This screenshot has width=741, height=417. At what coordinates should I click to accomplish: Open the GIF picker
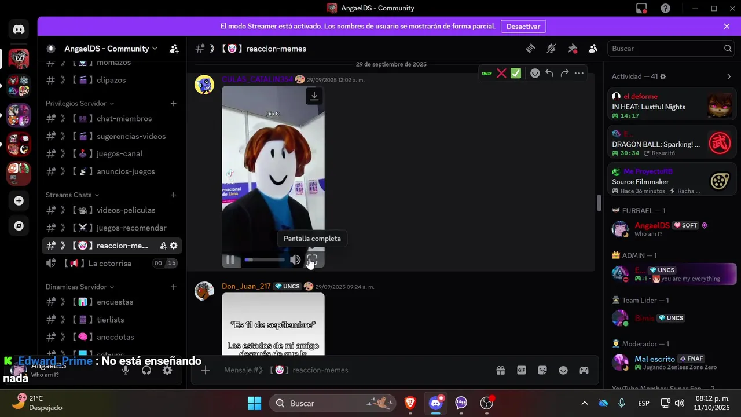pyautogui.click(x=522, y=370)
